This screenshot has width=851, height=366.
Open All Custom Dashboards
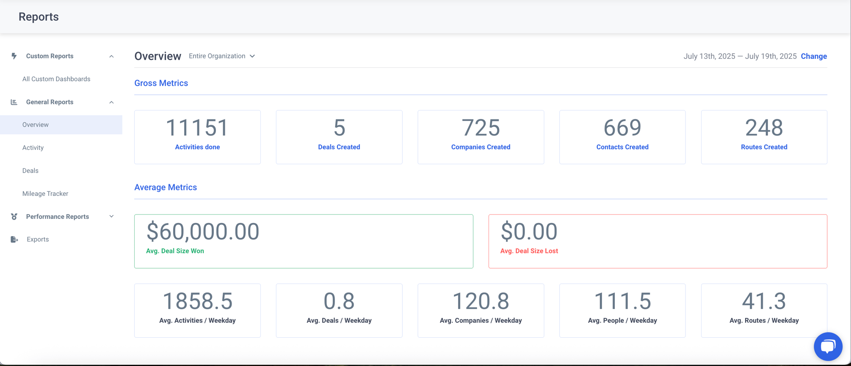tap(56, 79)
